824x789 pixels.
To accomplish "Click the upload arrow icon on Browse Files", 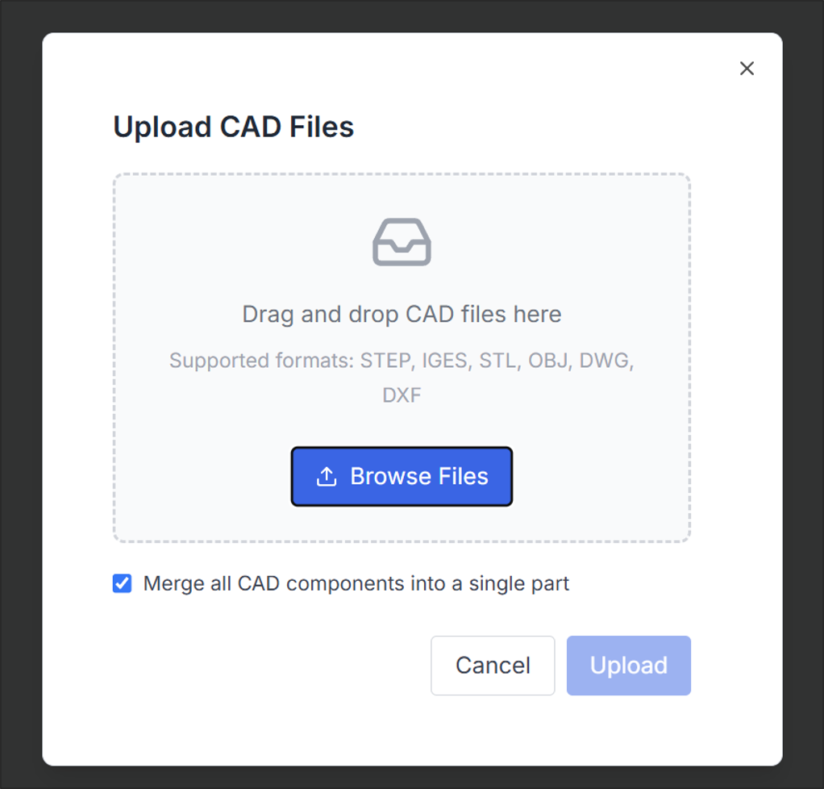I will (327, 477).
